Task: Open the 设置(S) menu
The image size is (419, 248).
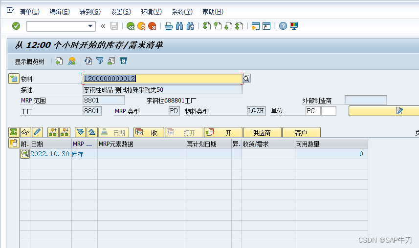Action: 121,12
